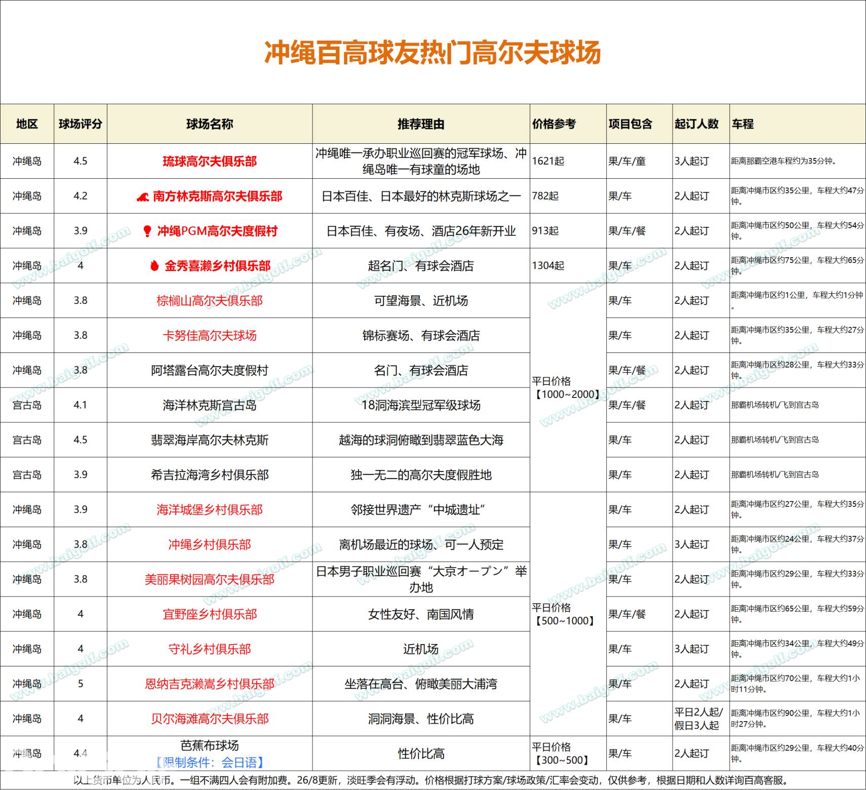Screen dimensions: 866x790
Task: Select the 平日价格【500~1000】 merged cell
Action: click(568, 614)
